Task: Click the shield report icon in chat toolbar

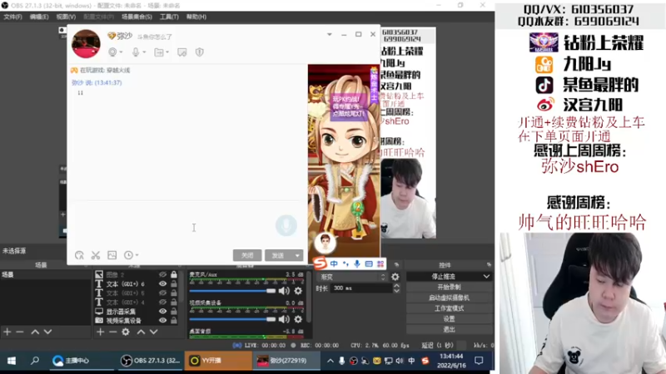Action: (x=200, y=52)
